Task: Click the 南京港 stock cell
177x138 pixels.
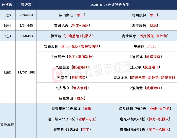Action: [72, 78]
